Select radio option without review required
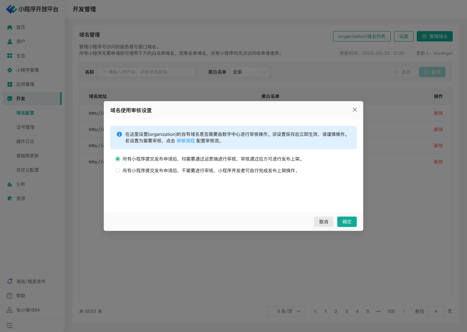The image size is (467, 332). click(x=117, y=170)
